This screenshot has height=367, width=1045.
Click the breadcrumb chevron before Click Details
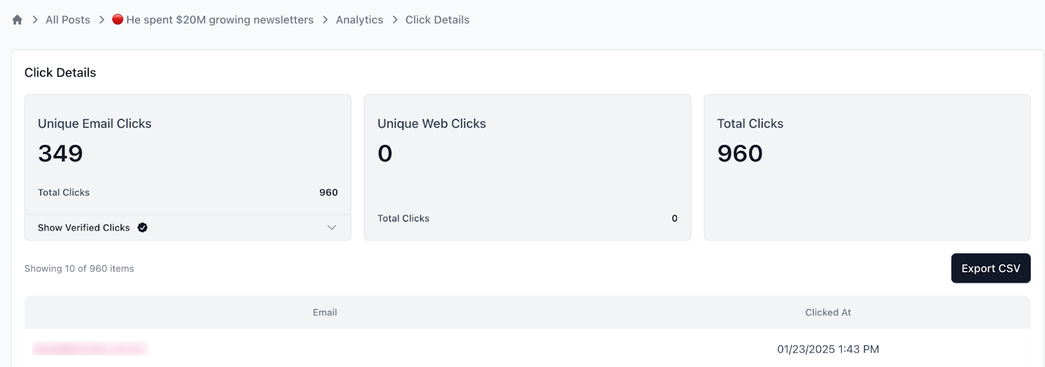394,20
